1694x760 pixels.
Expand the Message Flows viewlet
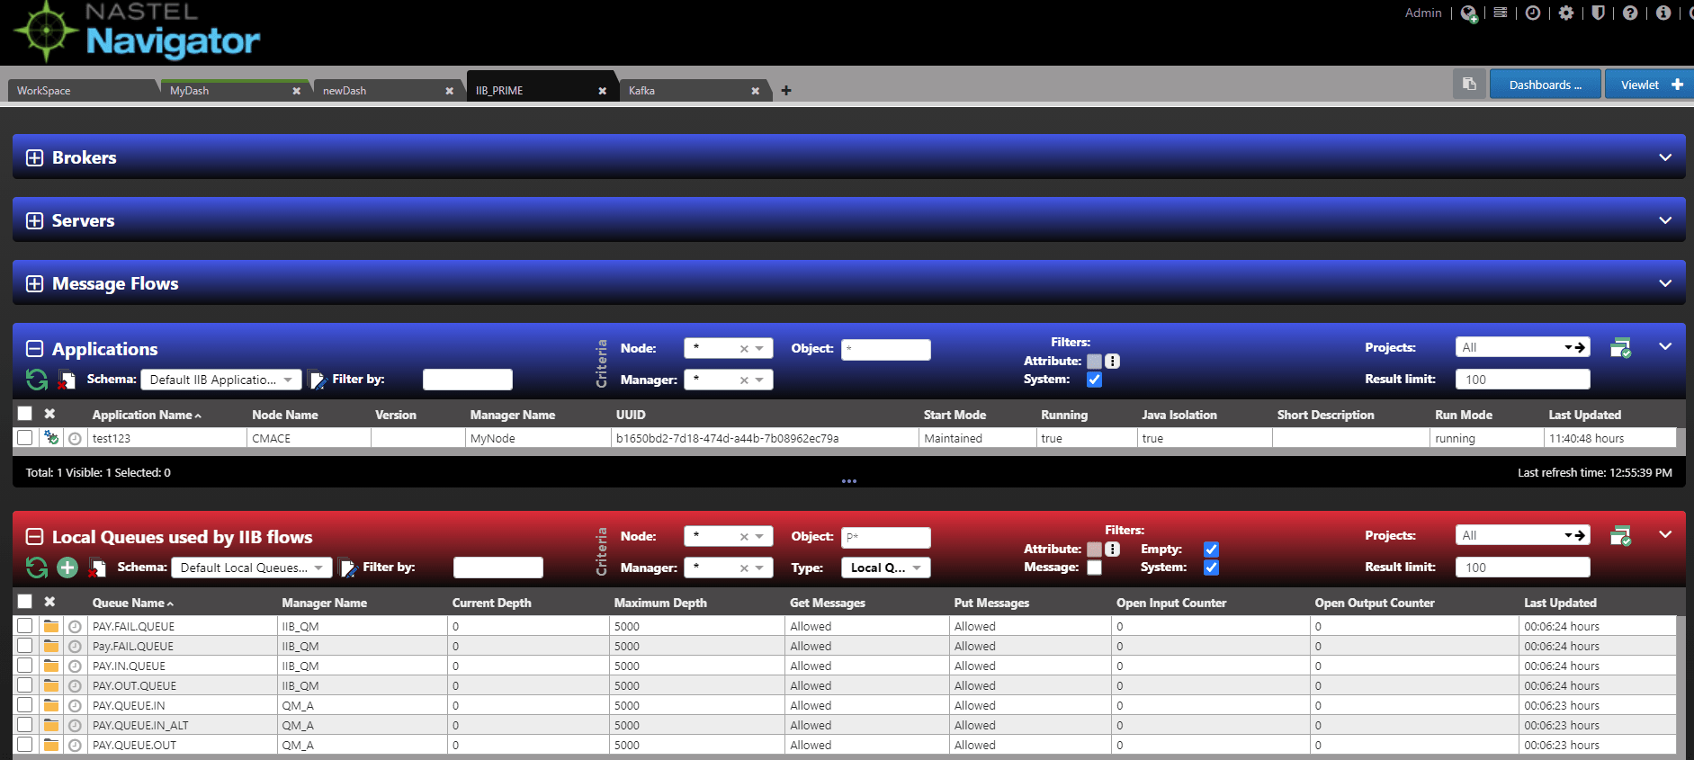pos(34,284)
